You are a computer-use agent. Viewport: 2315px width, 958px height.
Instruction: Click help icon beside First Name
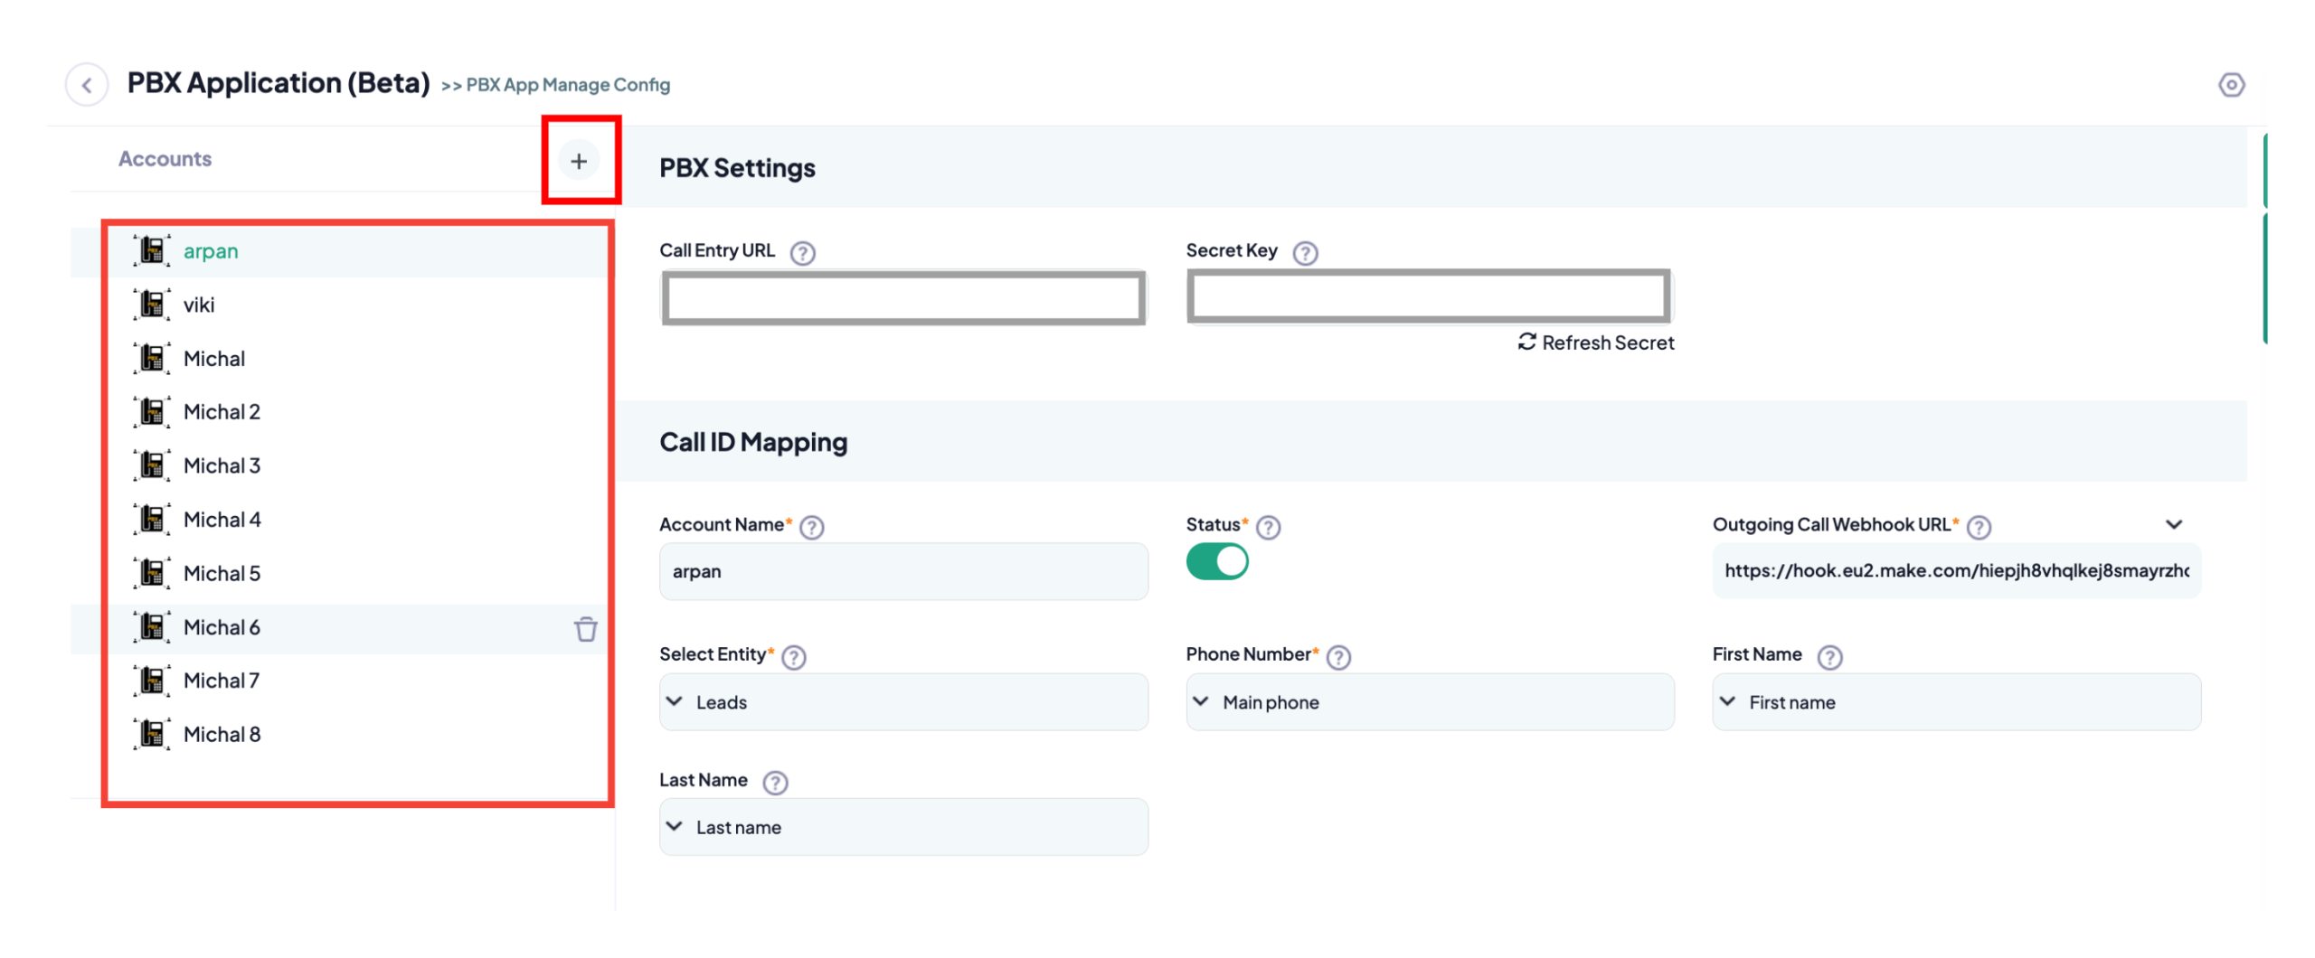point(1829,657)
